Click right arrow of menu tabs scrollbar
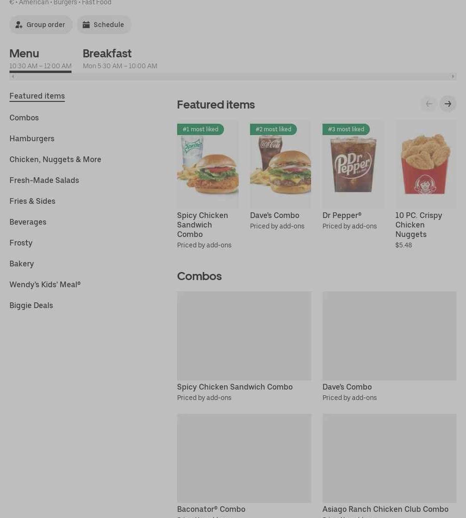Viewport: 466px width, 518px height. pos(453,76)
